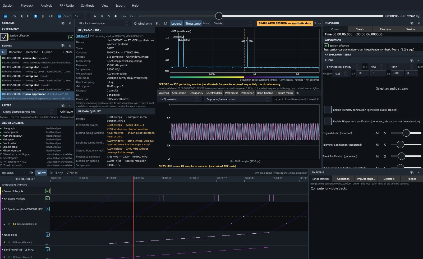The width and height of the screenshot is (423, 259).
Task: Detach the Streams panel with float icon
Action: 63,23
